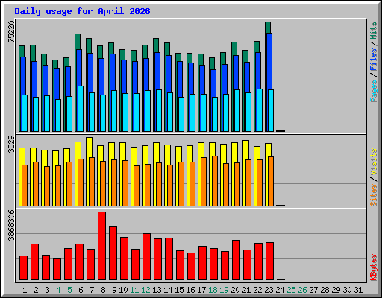The height and width of the screenshot is (298, 382).
Task: Click the 3529 y-axis value label
Action: click(11, 144)
